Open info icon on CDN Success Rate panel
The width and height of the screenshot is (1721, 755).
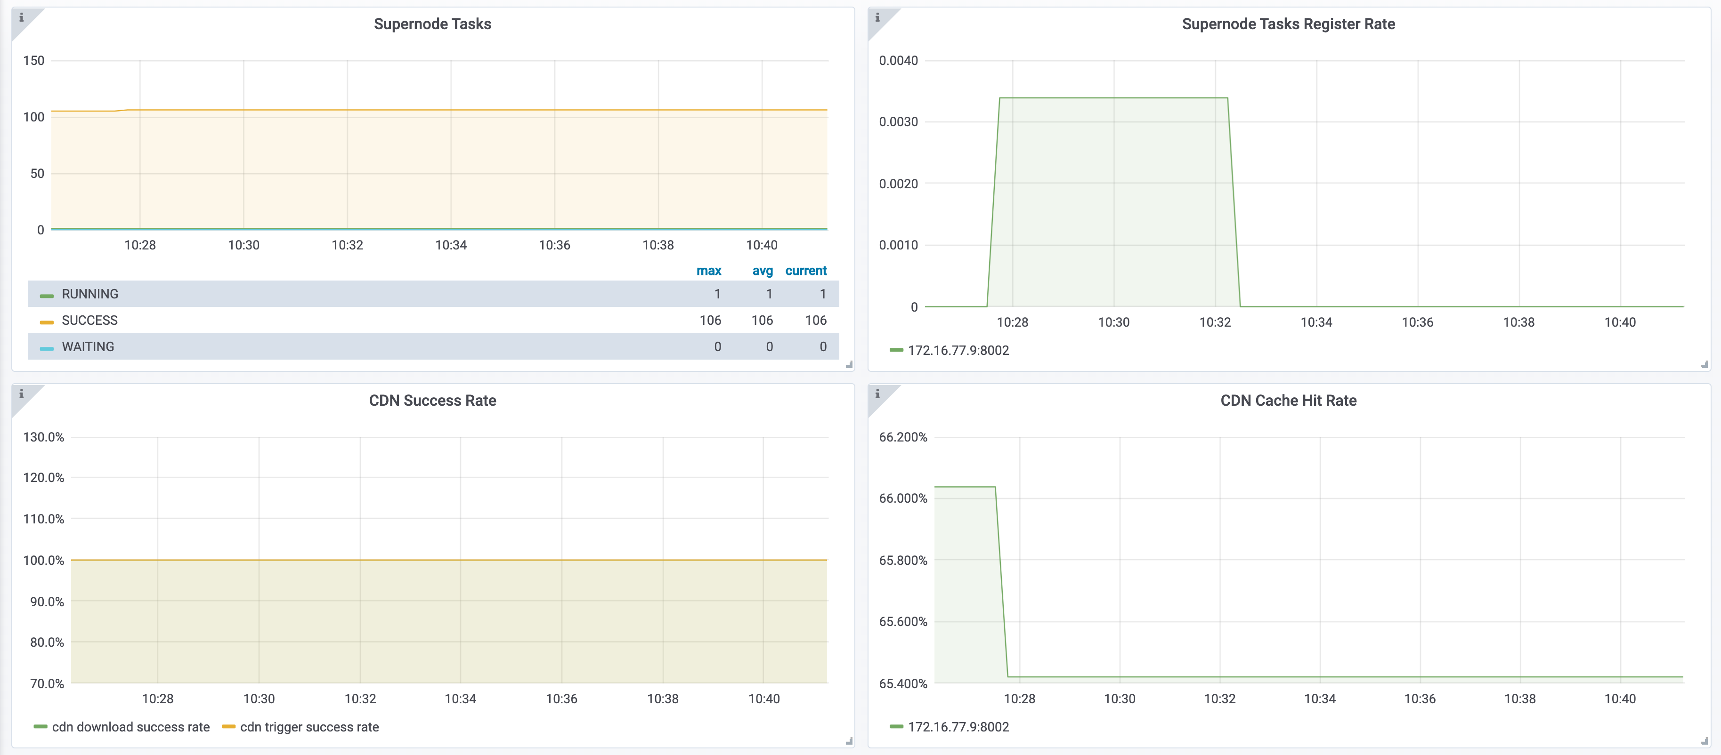tap(21, 394)
